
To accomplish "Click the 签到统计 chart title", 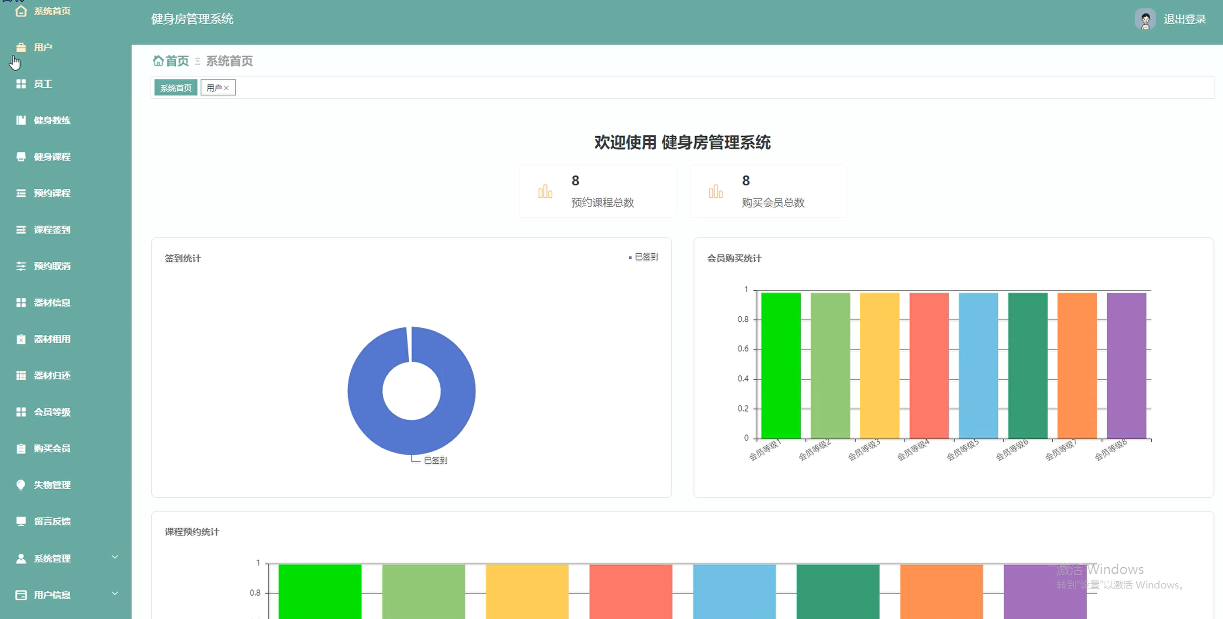I will (183, 258).
